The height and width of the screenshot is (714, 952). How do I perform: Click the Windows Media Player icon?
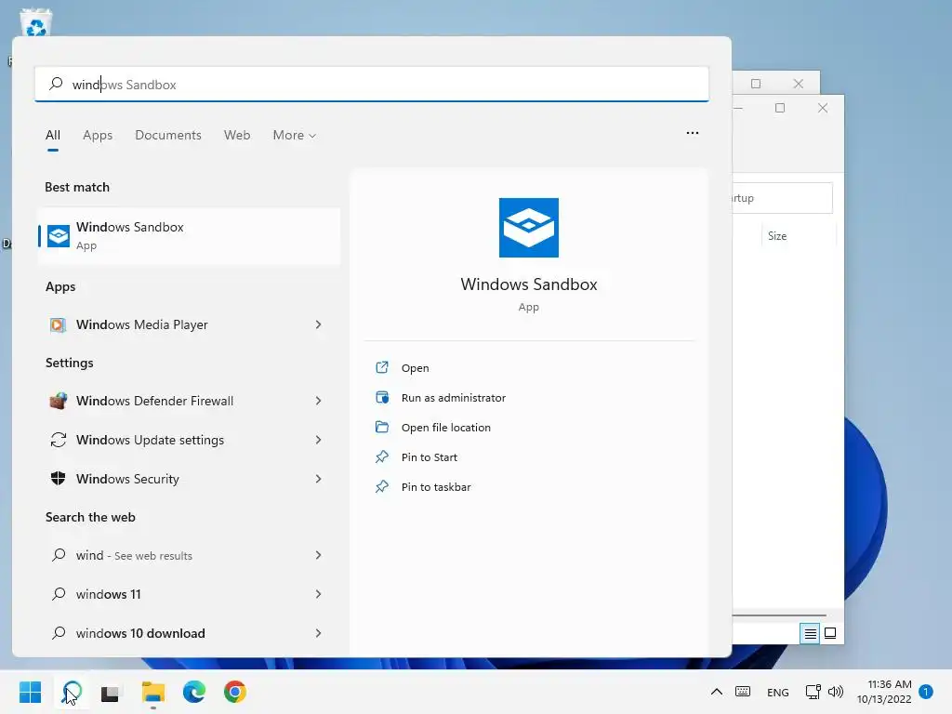pyautogui.click(x=59, y=324)
